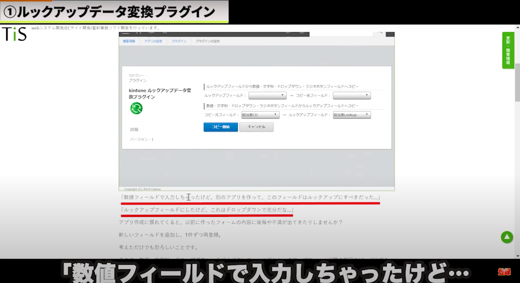520x283 pixels.
Task: Go to 顧客情報 breadcrumb
Action: tap(129, 41)
